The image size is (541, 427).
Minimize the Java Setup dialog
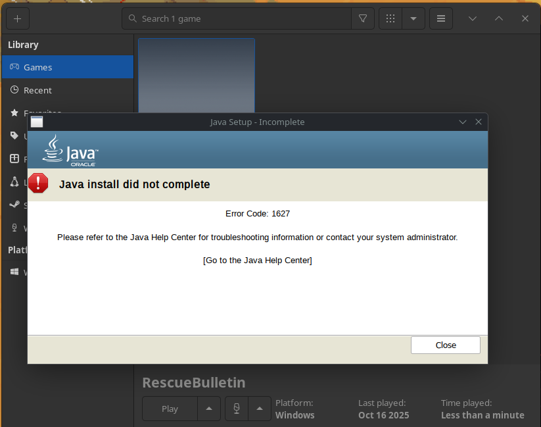point(463,122)
